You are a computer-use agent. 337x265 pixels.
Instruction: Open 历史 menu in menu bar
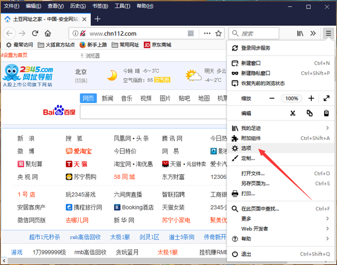click(x=78, y=6)
